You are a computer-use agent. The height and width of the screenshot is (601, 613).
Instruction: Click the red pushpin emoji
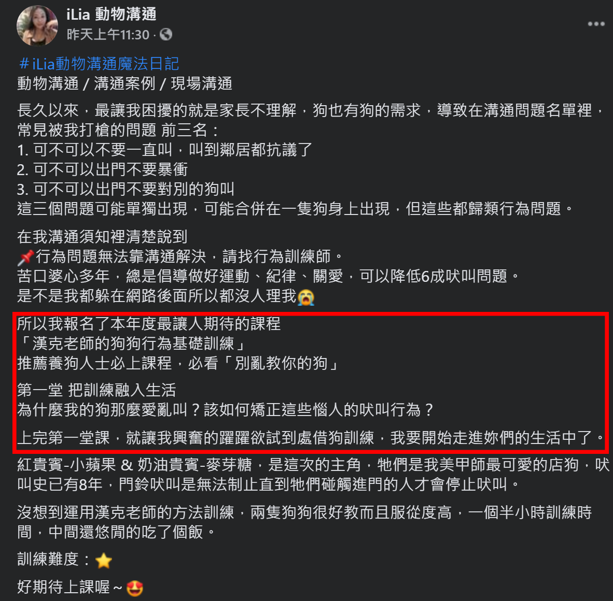coord(26,257)
